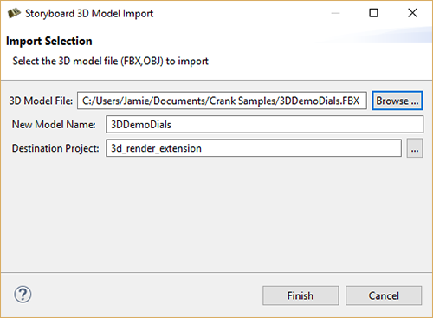Image resolution: width=433 pixels, height=318 pixels.
Task: Click the blue gradient banner area
Action: tap(384, 36)
